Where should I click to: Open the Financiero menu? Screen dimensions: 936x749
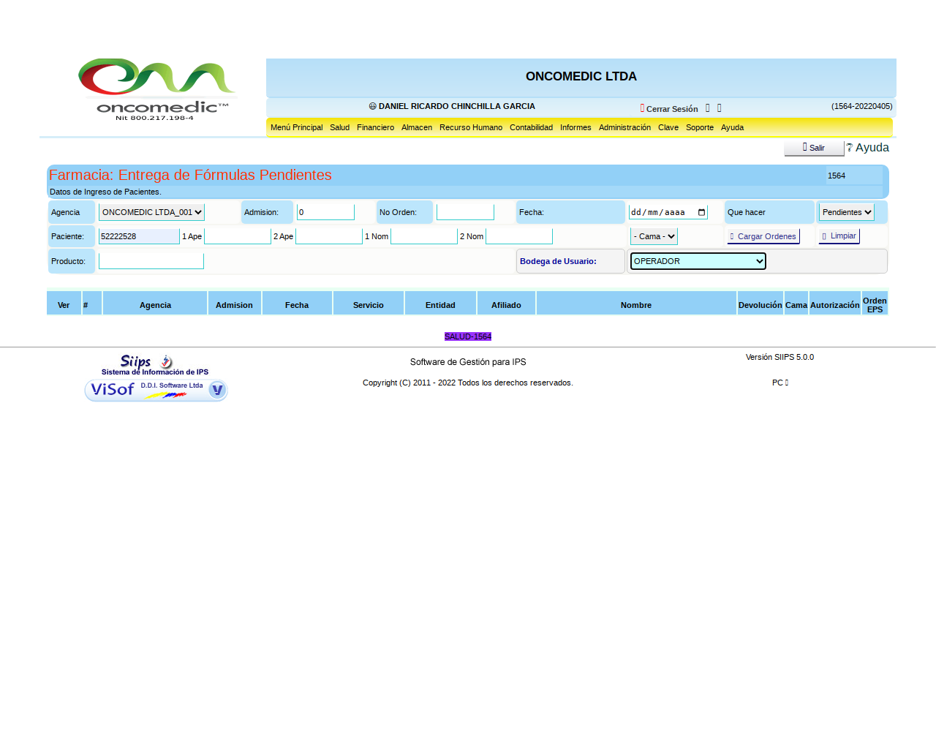375,128
